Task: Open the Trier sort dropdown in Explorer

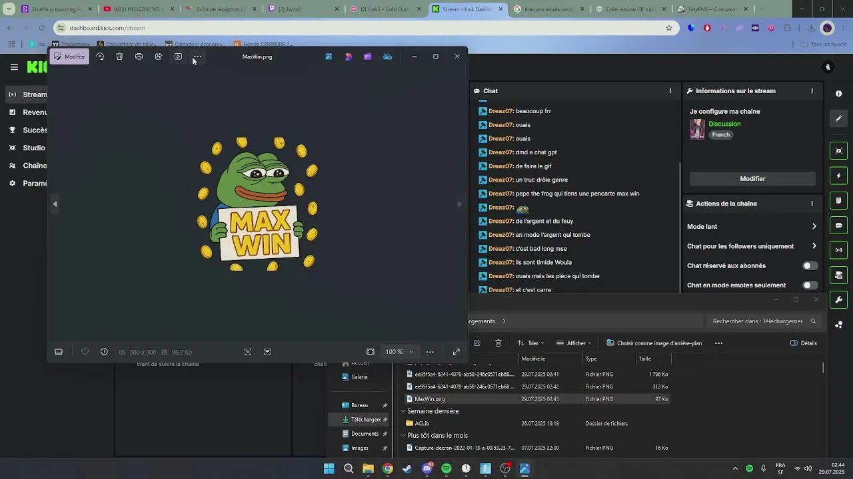Action: (530, 343)
